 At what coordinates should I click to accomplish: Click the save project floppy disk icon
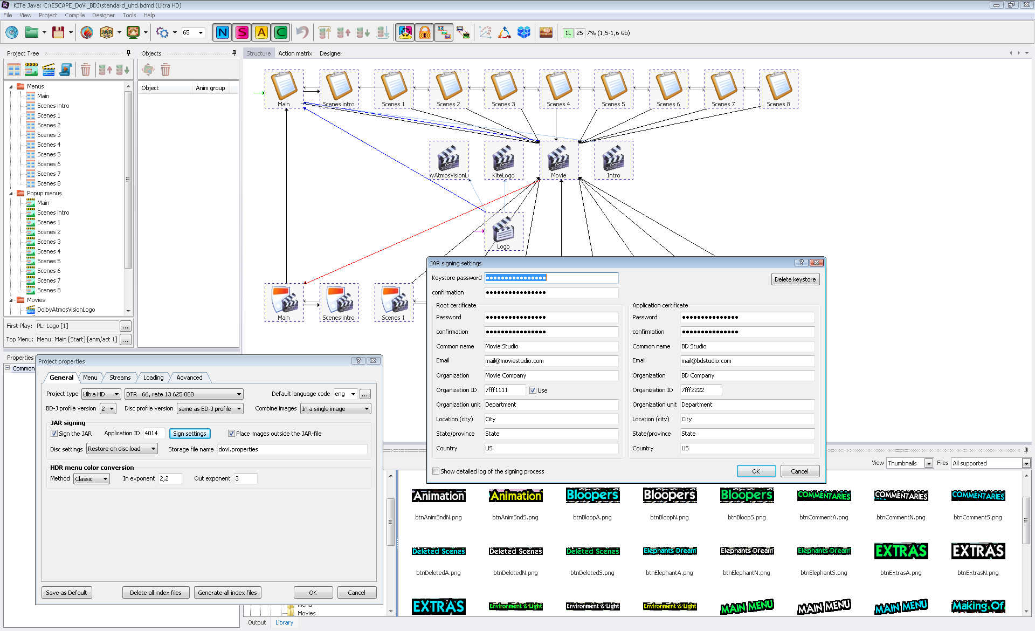(58, 33)
